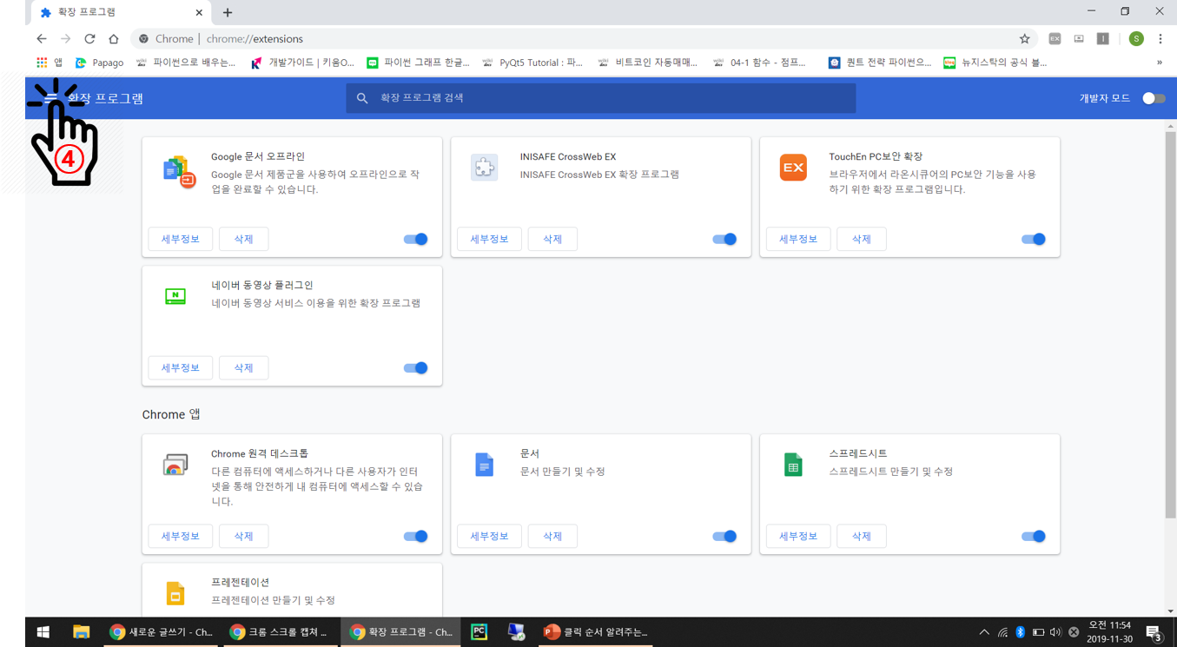Open 세부정보 for Chrome 원격 데스크톱

(x=181, y=536)
